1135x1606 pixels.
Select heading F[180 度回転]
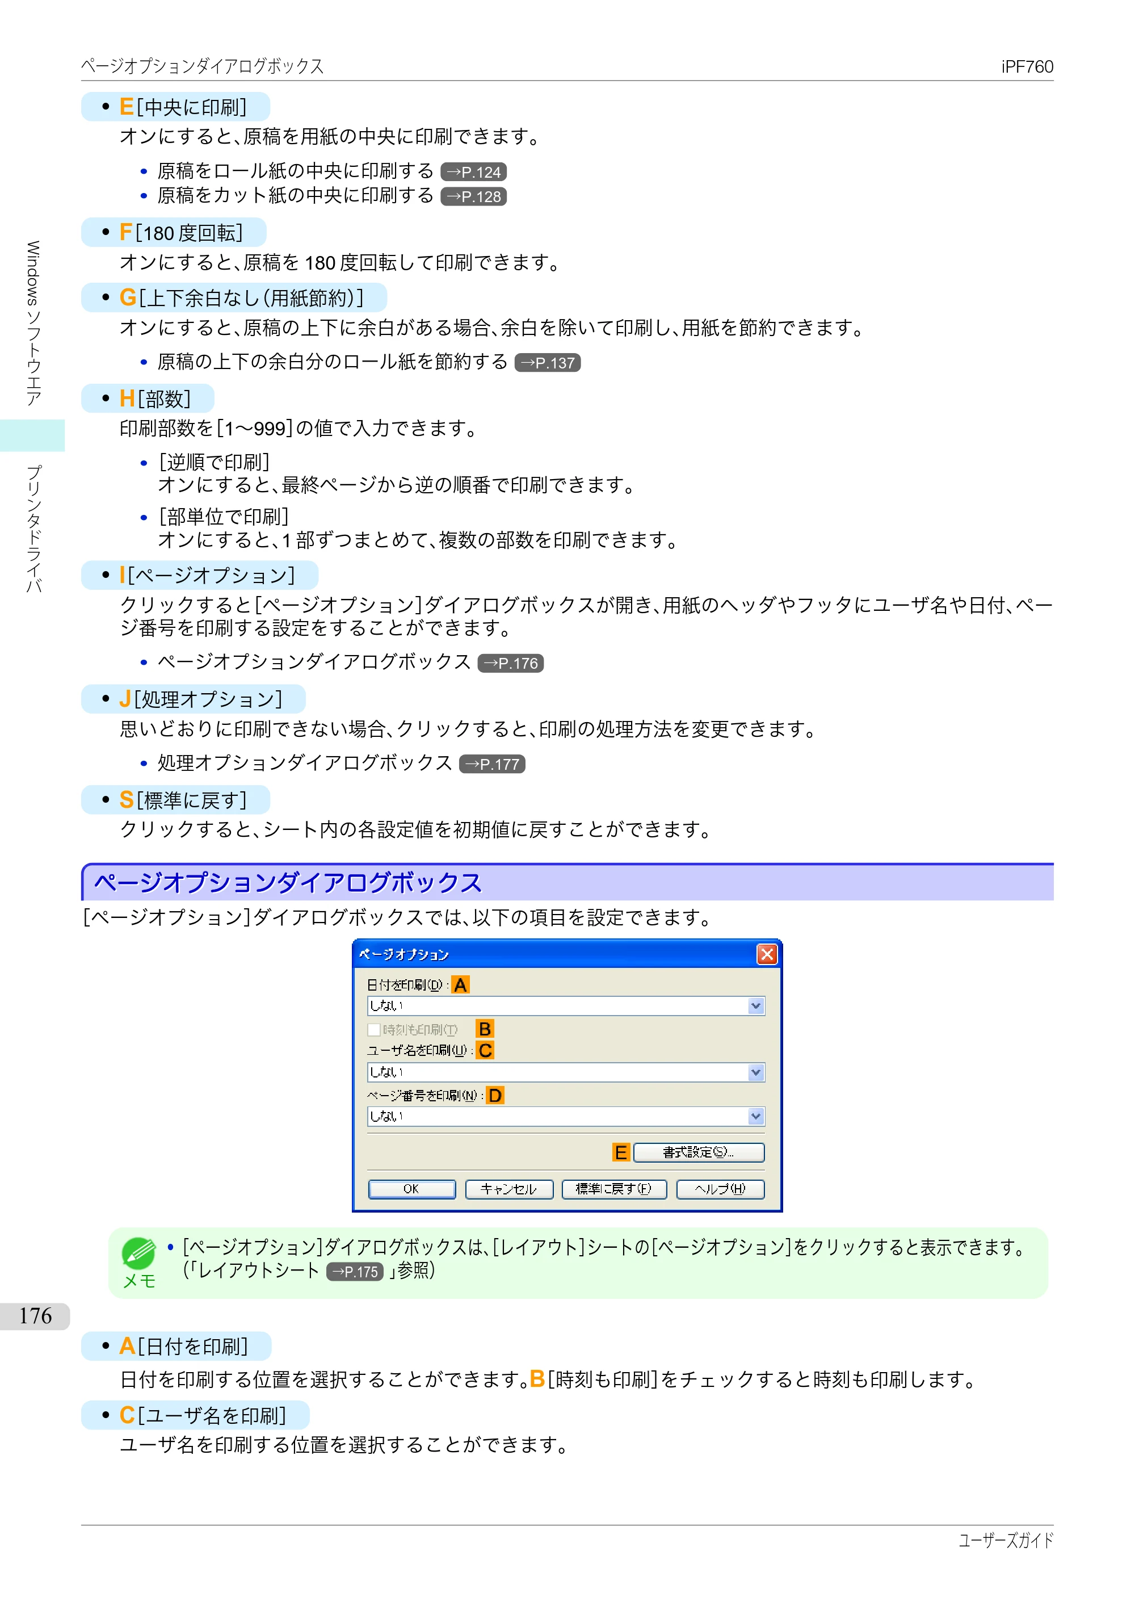174,233
